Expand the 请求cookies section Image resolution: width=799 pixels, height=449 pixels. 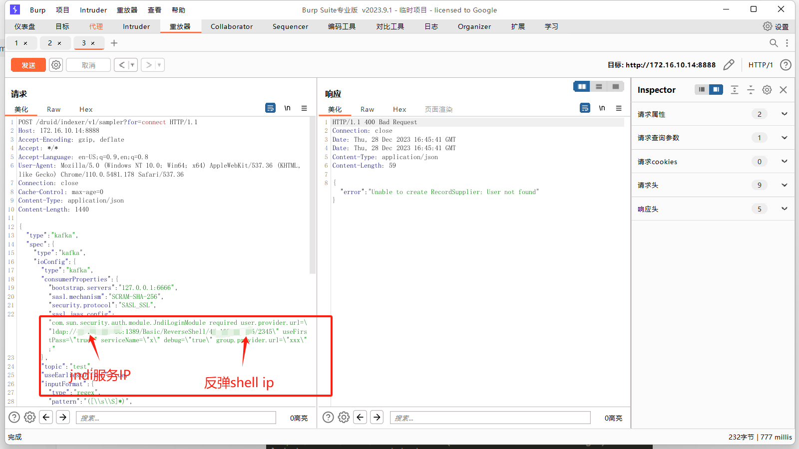713,162
